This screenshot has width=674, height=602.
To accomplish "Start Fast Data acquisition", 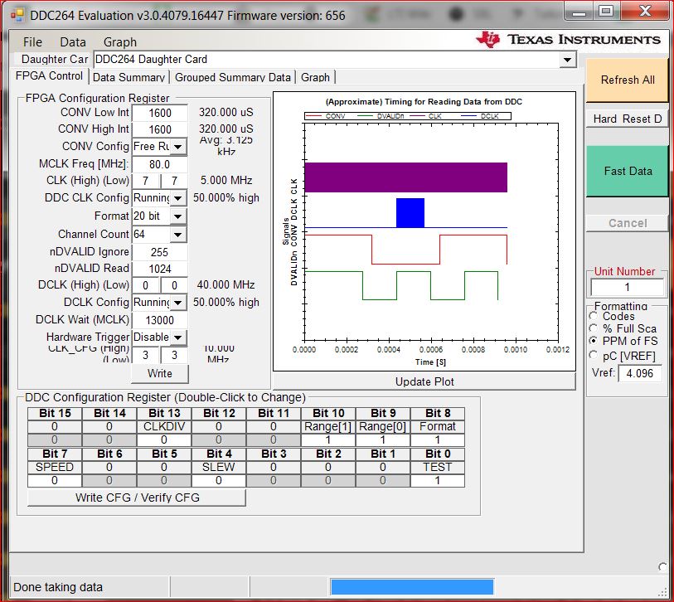I will 627,171.
